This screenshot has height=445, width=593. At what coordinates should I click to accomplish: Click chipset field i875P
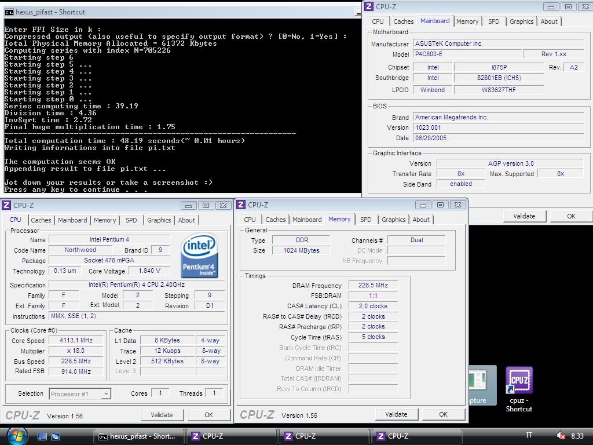point(499,67)
